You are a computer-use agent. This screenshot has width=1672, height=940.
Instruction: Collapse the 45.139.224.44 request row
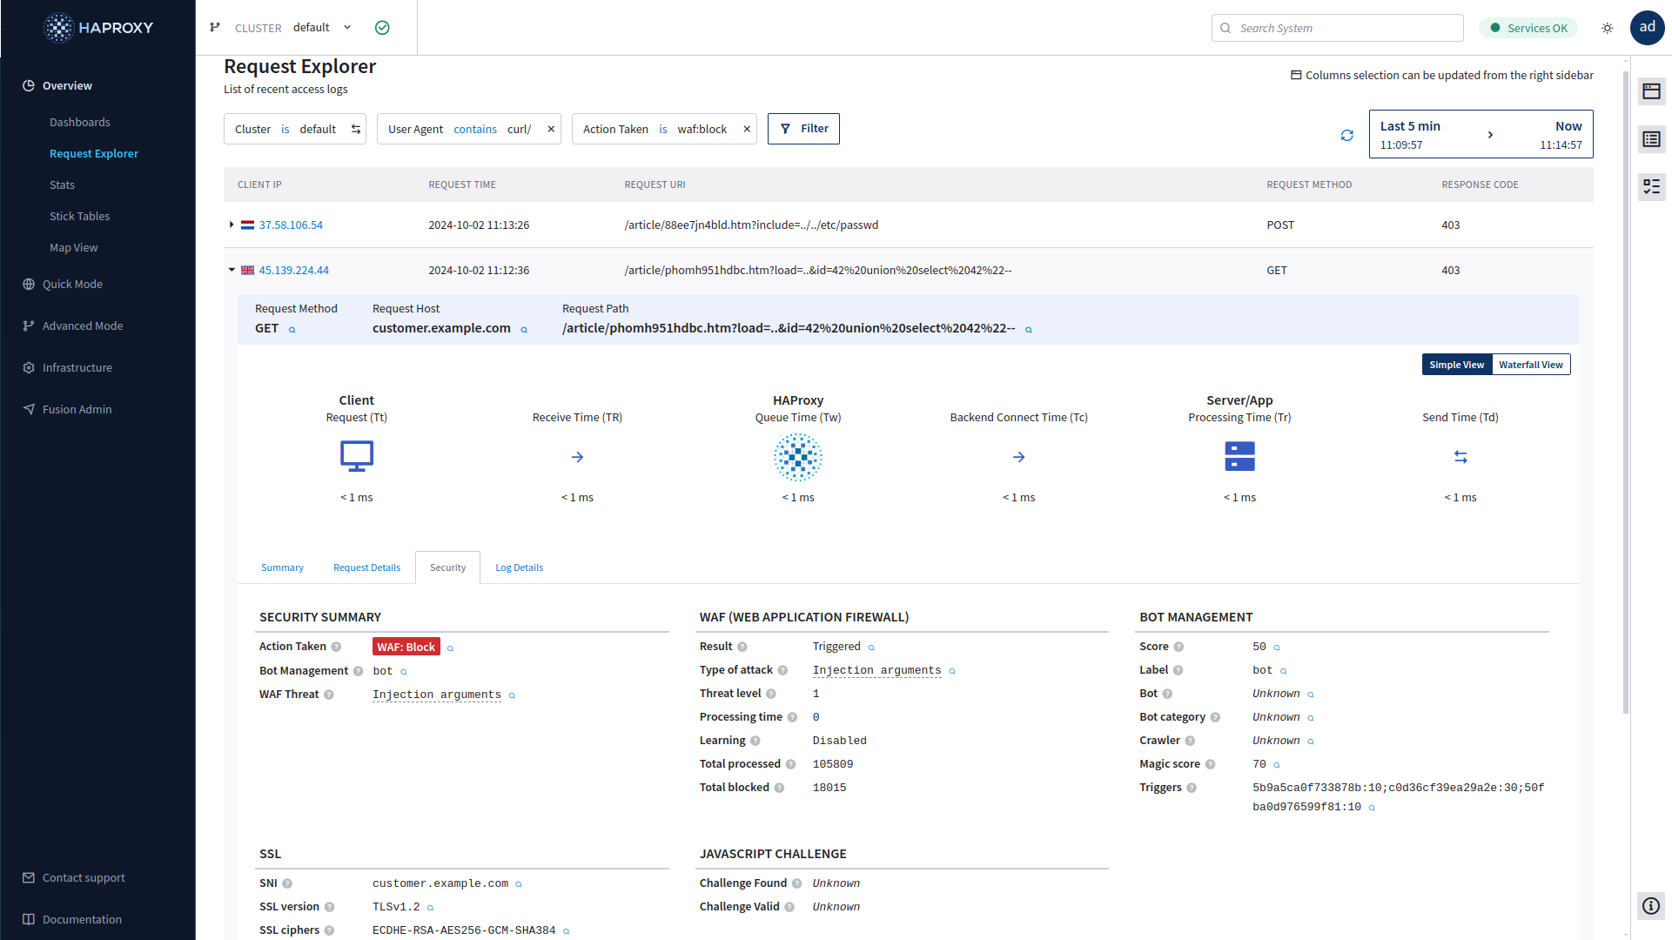[x=232, y=270]
